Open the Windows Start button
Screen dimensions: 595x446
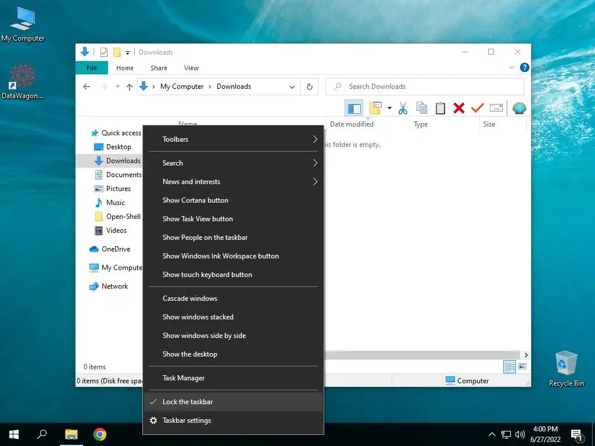pos(14,434)
